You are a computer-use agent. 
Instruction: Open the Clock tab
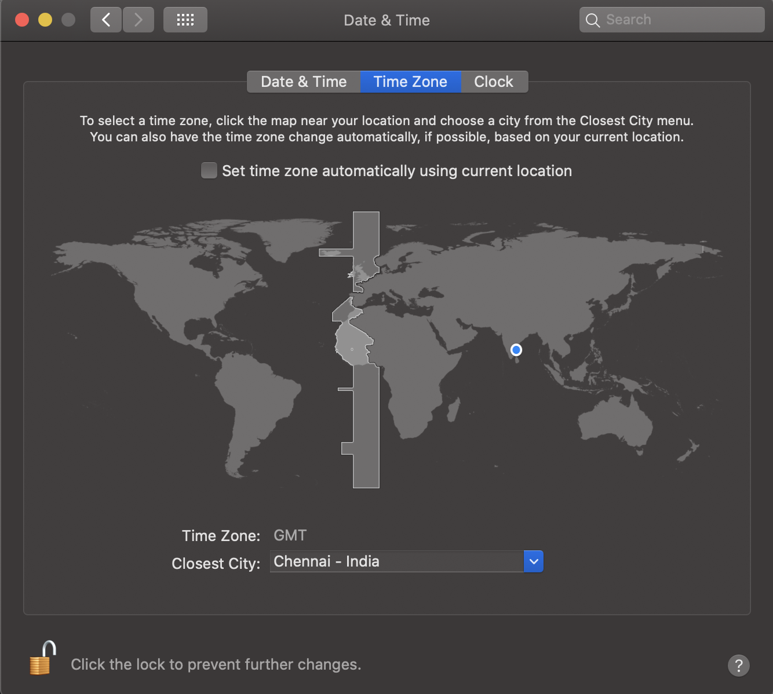click(494, 82)
